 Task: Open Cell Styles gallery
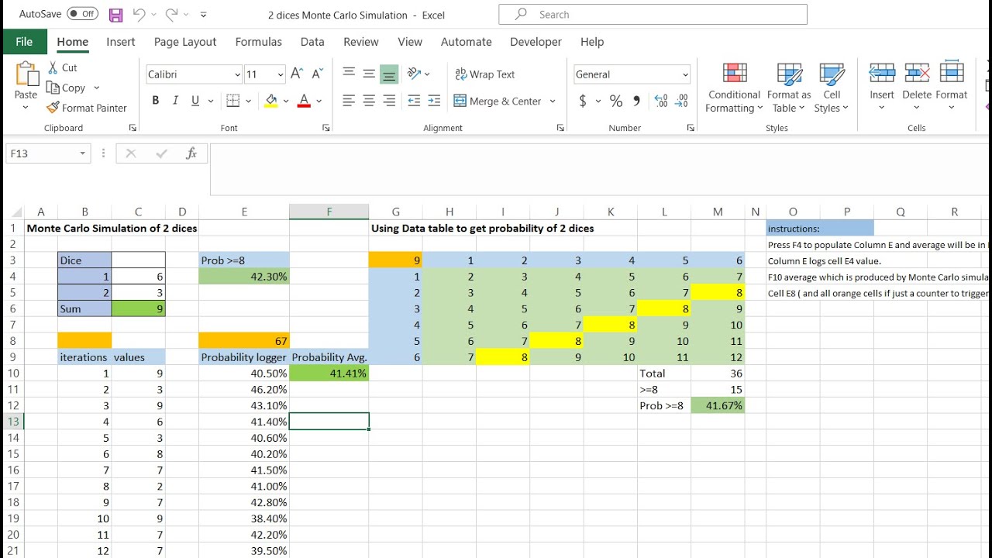click(x=832, y=88)
